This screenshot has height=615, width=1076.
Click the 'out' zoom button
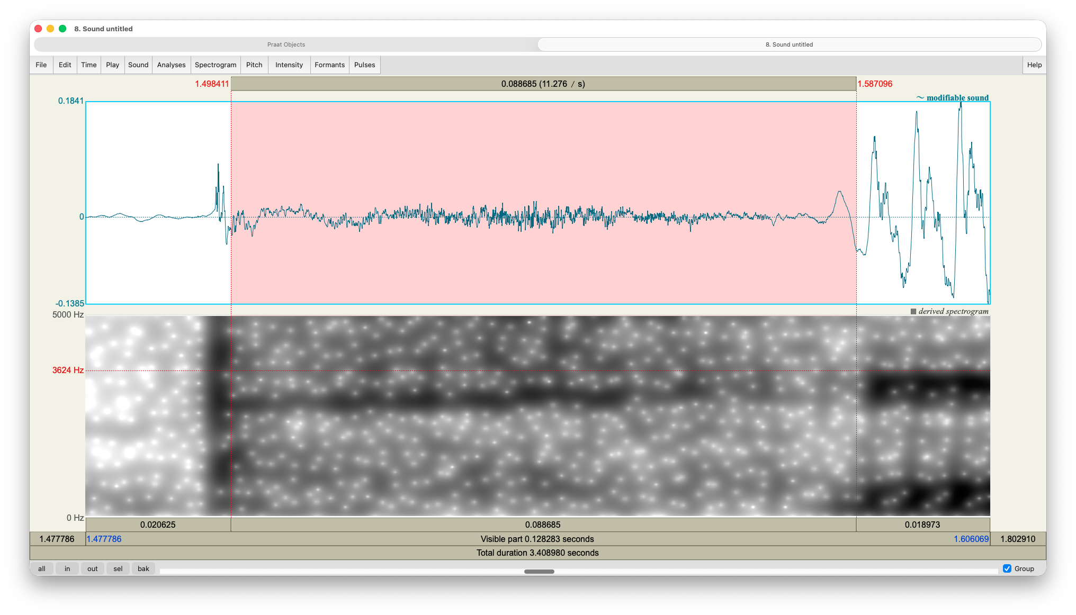click(93, 568)
